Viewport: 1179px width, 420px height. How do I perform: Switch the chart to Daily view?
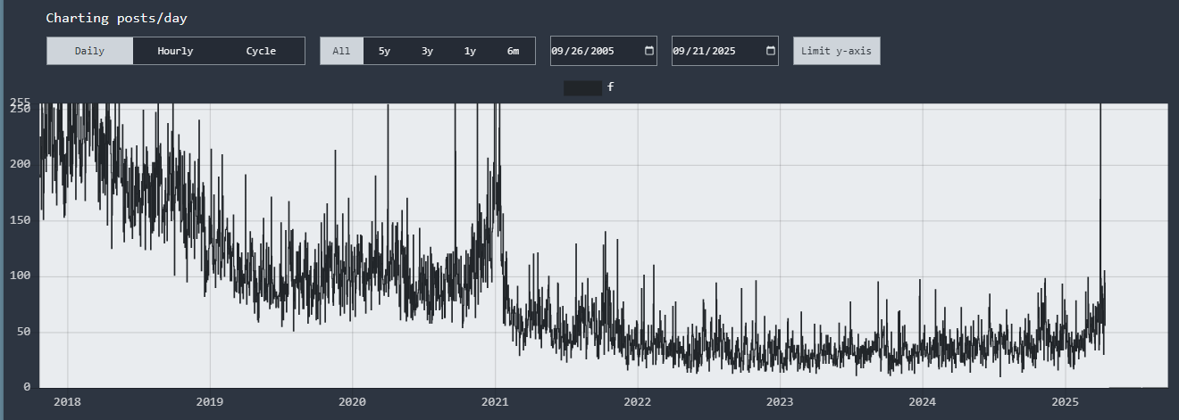click(89, 51)
